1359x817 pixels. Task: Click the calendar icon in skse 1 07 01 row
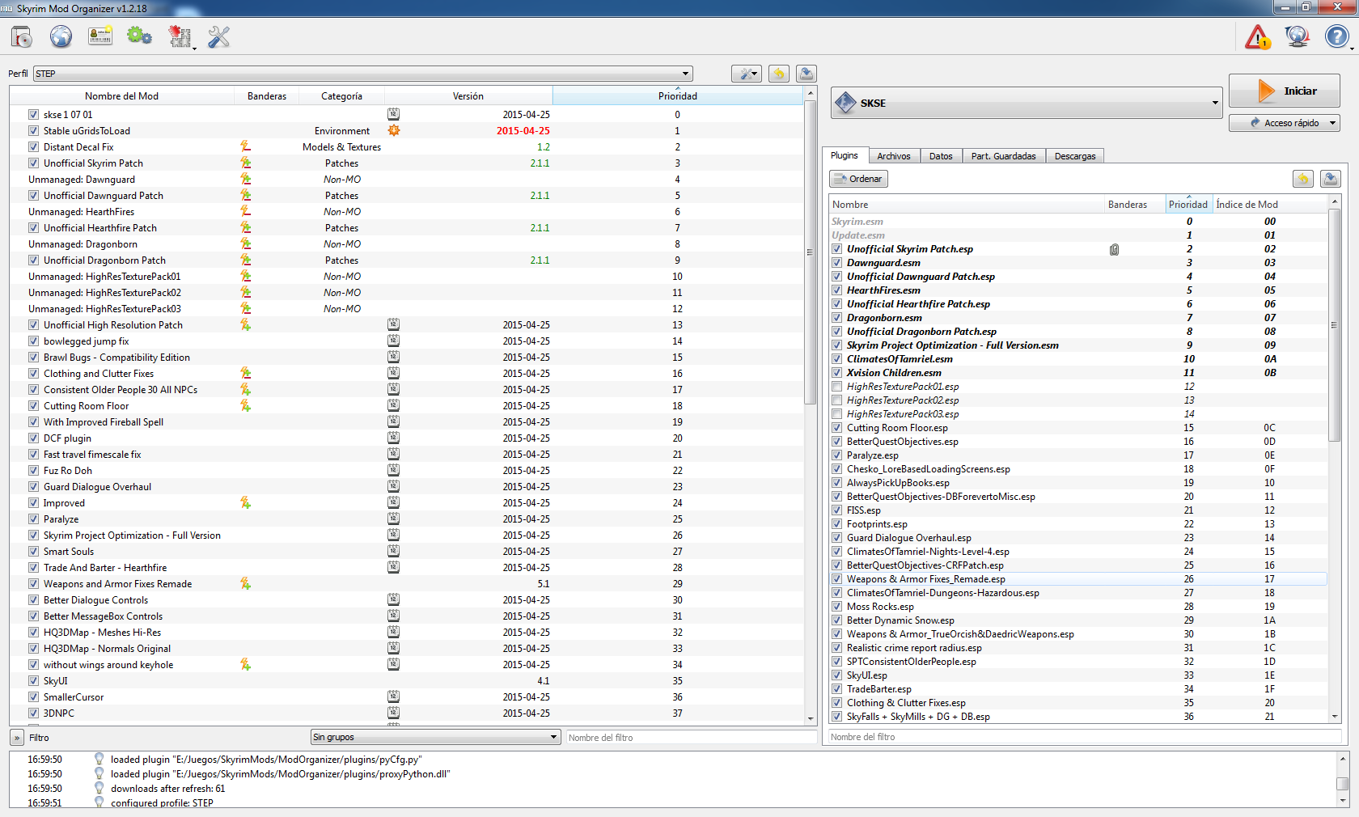(x=393, y=114)
